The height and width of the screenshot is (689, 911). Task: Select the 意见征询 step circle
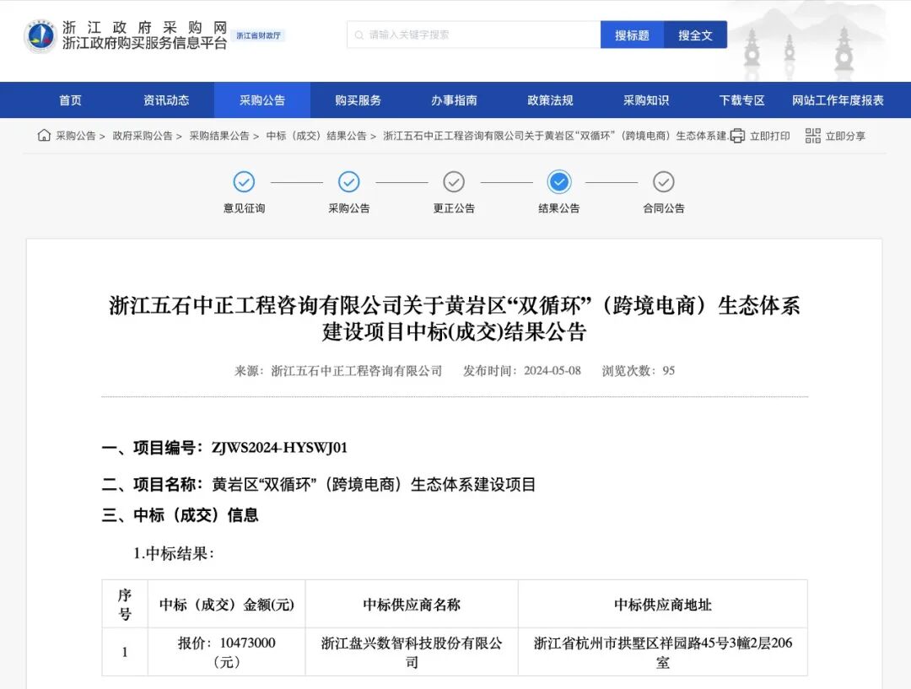pyautogui.click(x=244, y=182)
